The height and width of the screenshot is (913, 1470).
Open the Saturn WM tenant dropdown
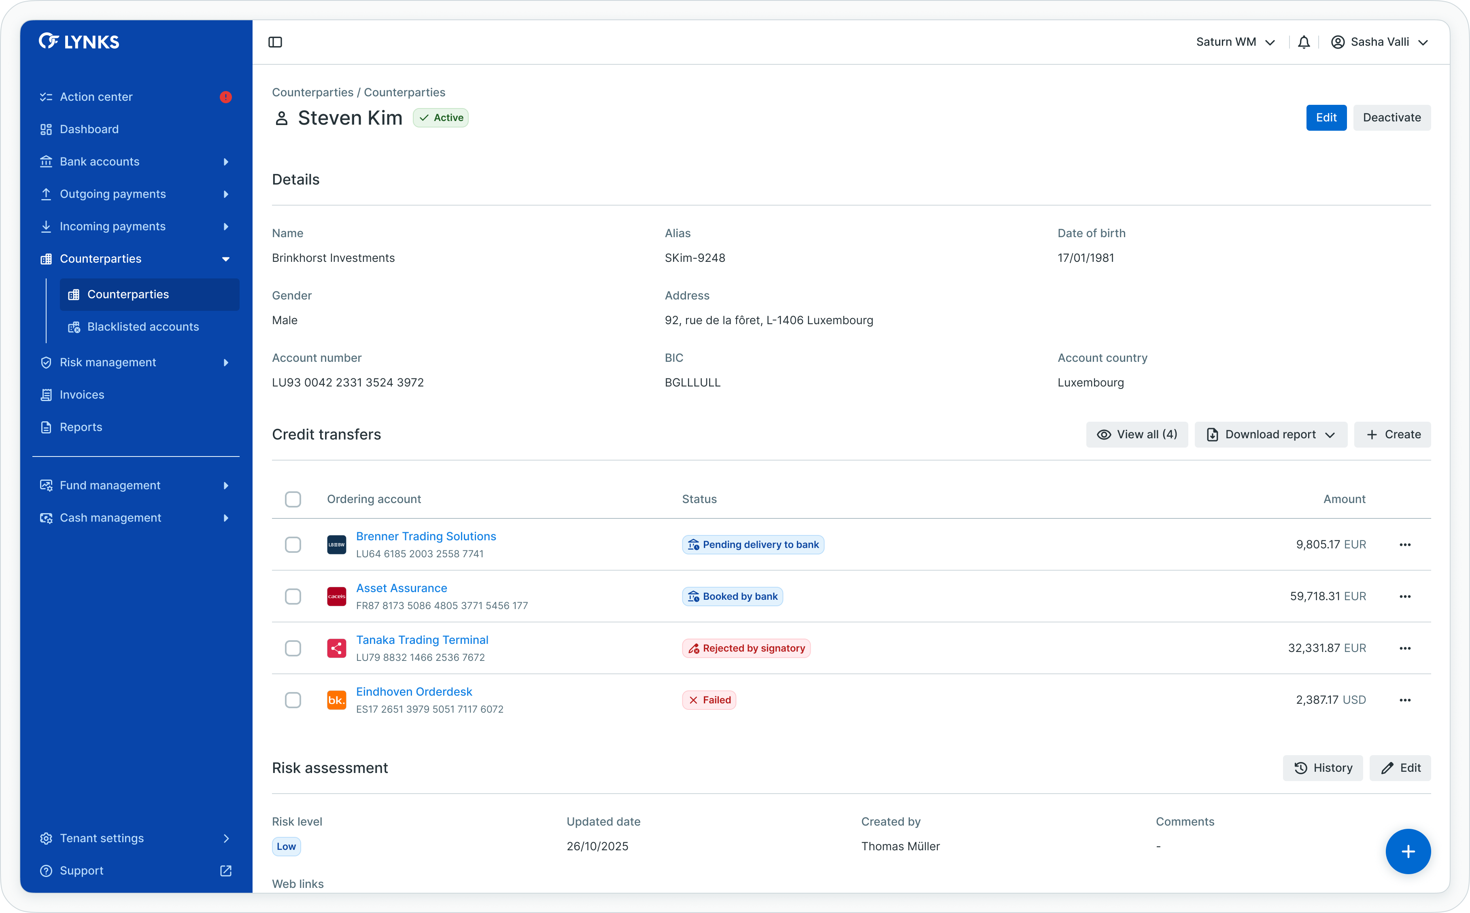click(x=1235, y=42)
